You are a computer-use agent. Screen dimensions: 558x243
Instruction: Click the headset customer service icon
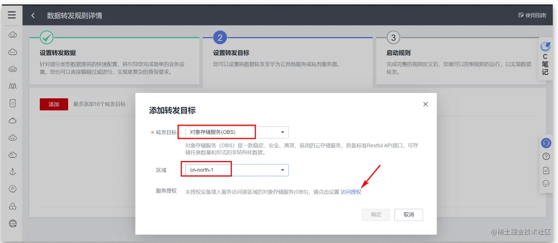coord(546,143)
